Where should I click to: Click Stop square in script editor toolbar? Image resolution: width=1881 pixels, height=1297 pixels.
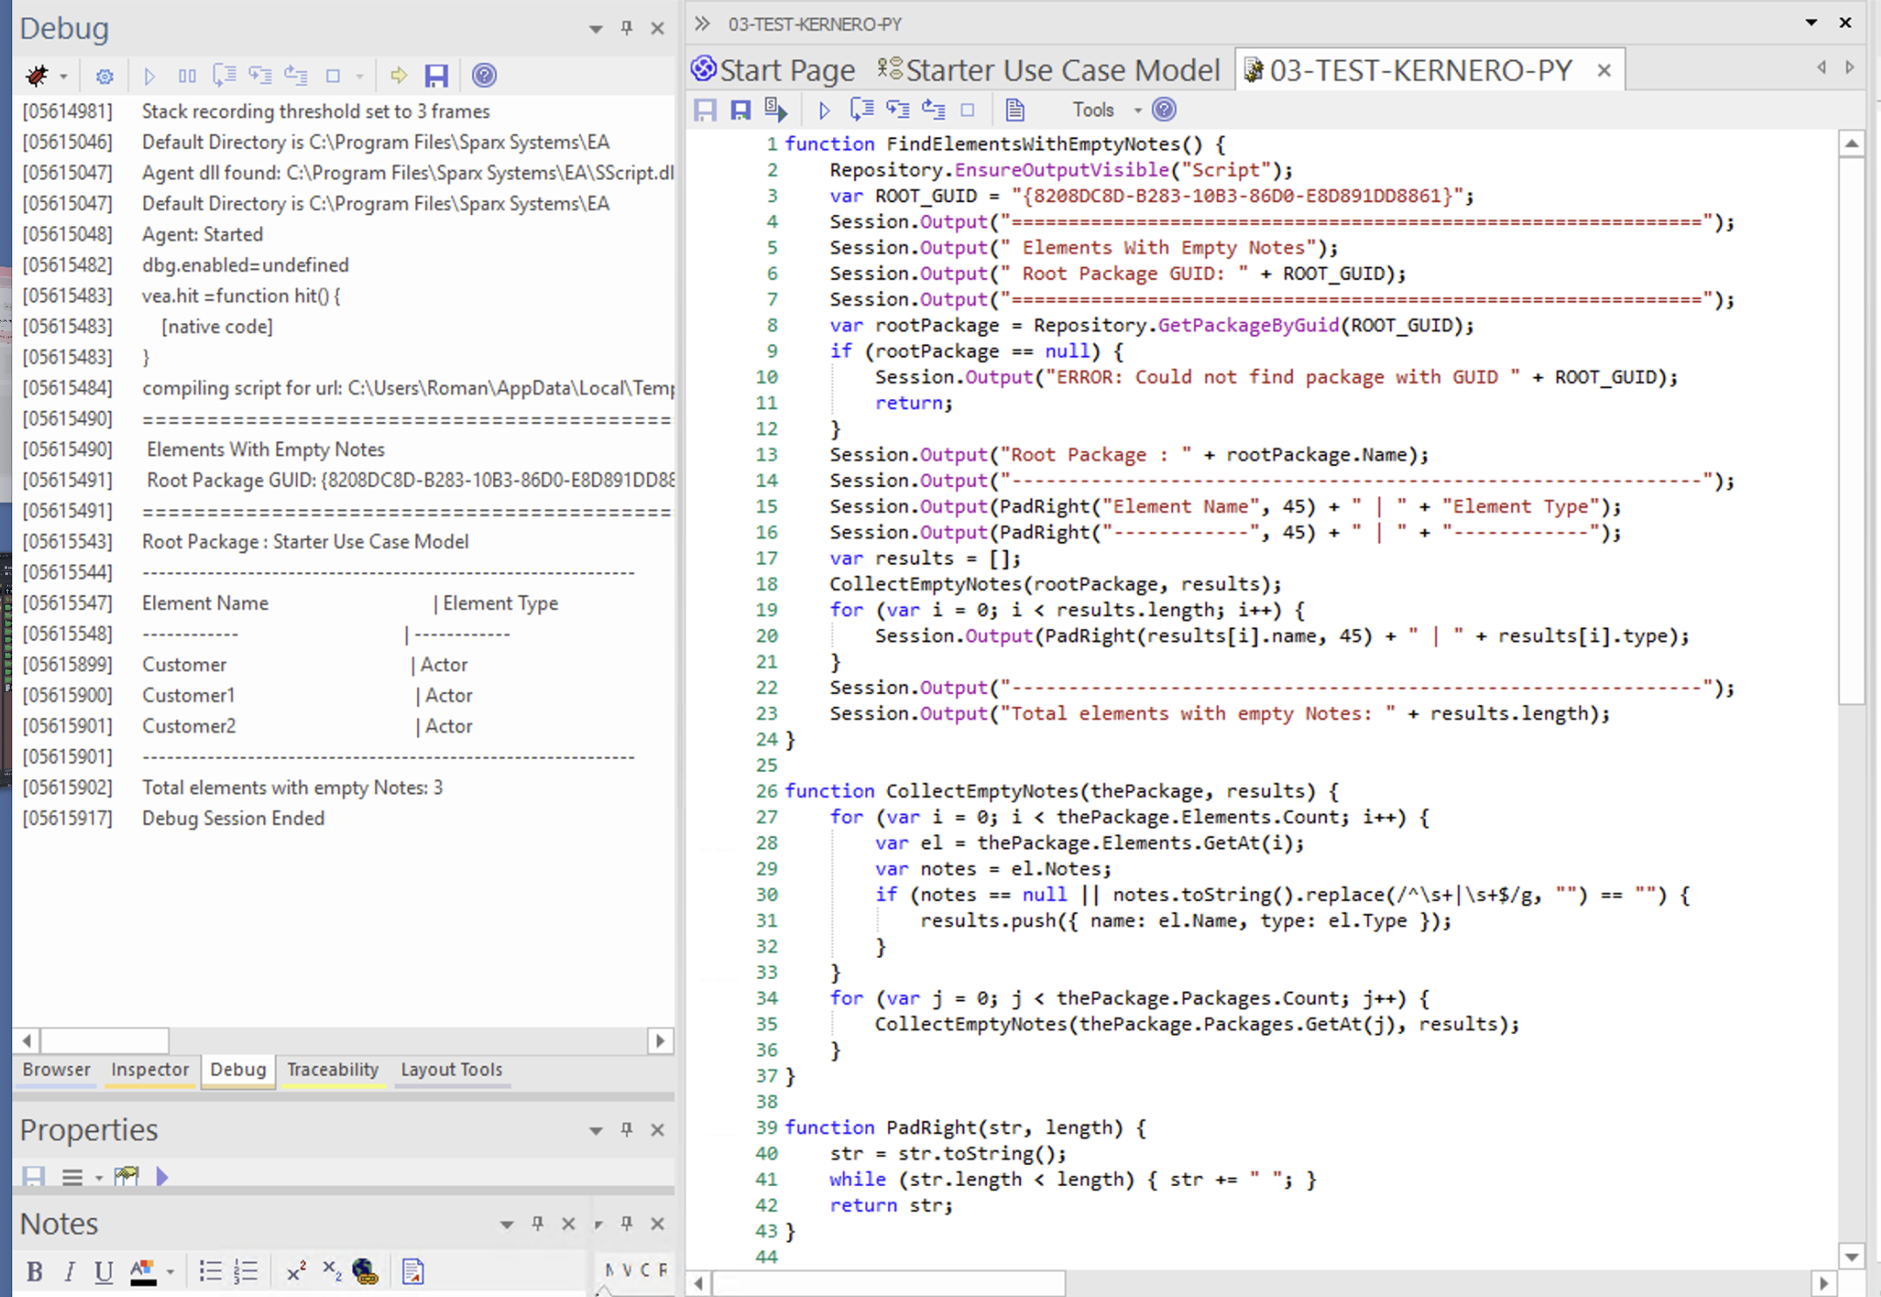(x=968, y=110)
